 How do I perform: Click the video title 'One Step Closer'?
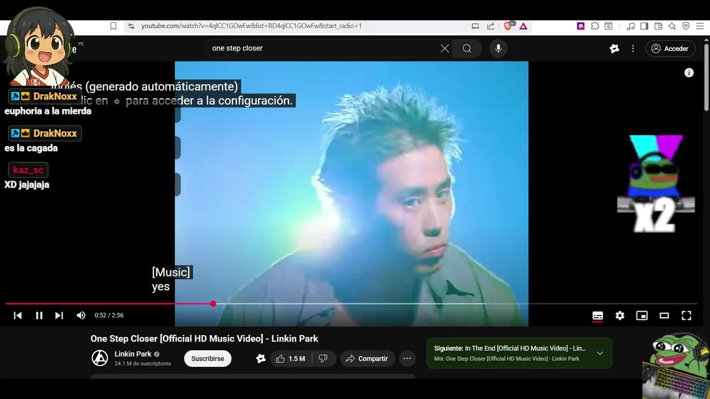tap(204, 339)
